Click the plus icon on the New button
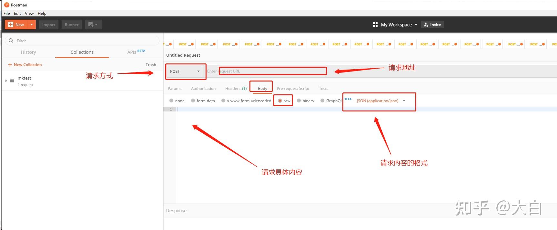 click(11, 24)
